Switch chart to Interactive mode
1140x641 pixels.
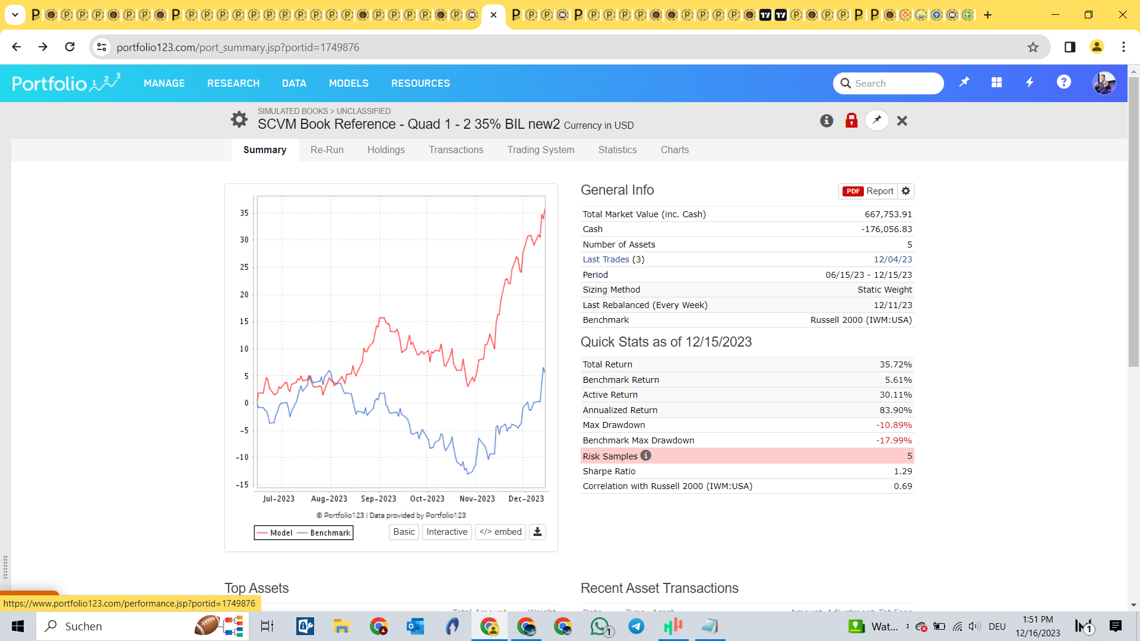tap(446, 532)
